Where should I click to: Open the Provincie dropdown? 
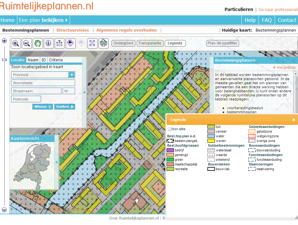pos(72,75)
